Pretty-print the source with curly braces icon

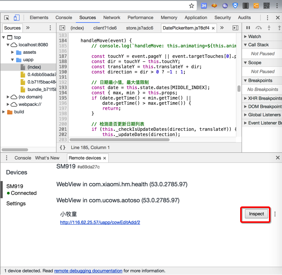point(63,148)
